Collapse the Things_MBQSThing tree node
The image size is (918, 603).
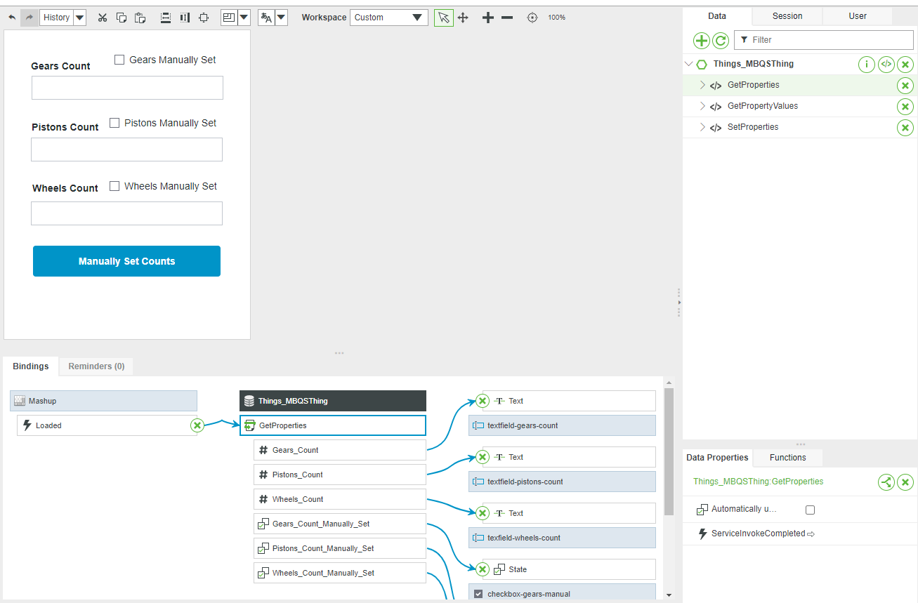point(688,64)
